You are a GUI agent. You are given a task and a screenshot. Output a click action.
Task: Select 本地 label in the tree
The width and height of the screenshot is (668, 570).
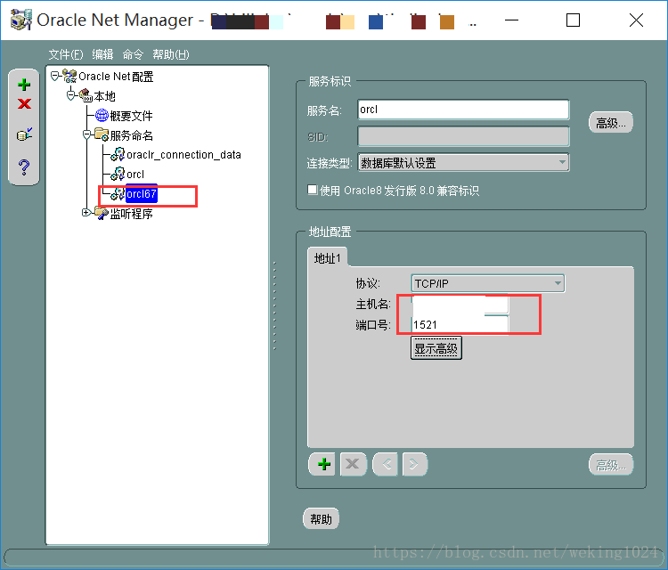click(105, 96)
